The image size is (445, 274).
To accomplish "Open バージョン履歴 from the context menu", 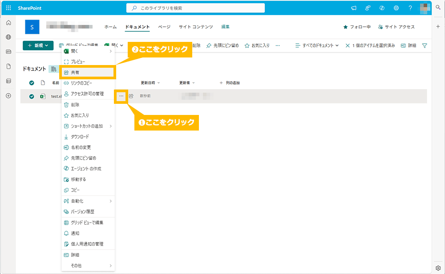I will tap(88, 212).
